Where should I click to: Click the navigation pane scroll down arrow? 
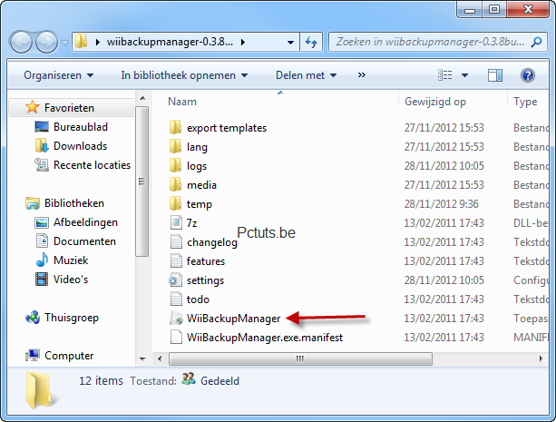pyautogui.click(x=142, y=358)
